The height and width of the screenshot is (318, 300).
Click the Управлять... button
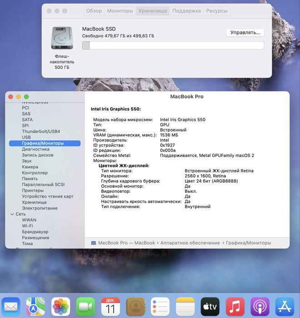tap(245, 32)
